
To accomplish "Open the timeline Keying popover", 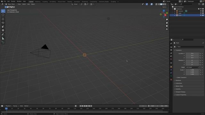I will (x=16, y=106).
